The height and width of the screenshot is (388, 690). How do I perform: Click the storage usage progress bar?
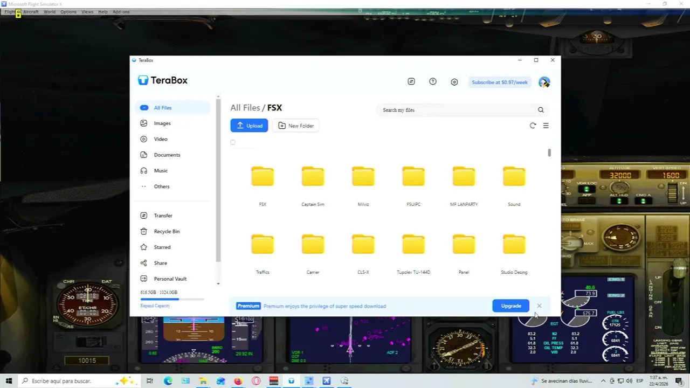pos(172,299)
